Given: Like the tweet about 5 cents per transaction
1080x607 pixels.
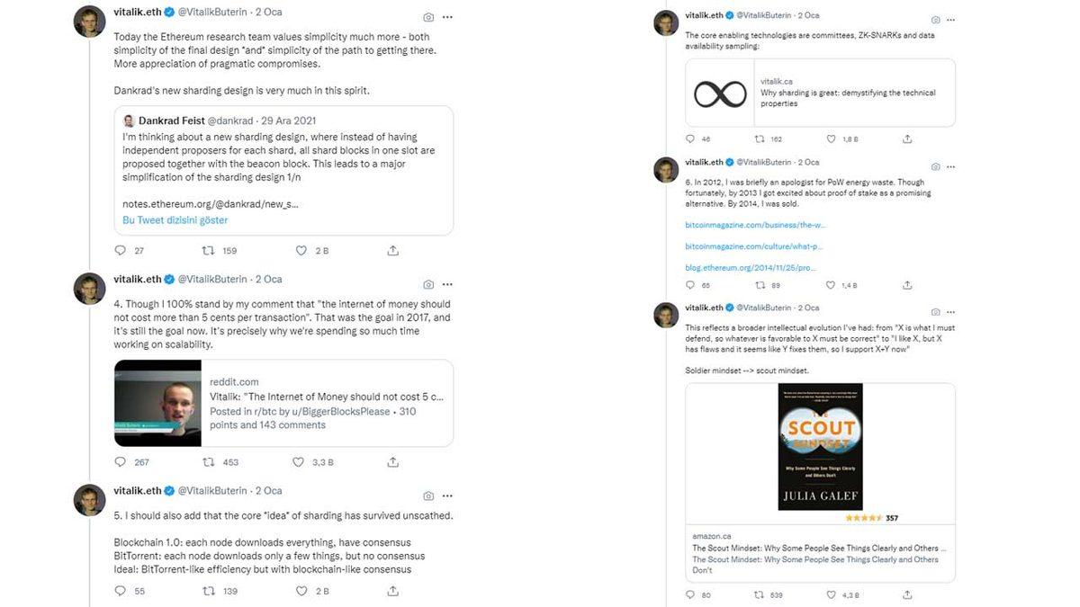Looking at the screenshot, I should (299, 462).
